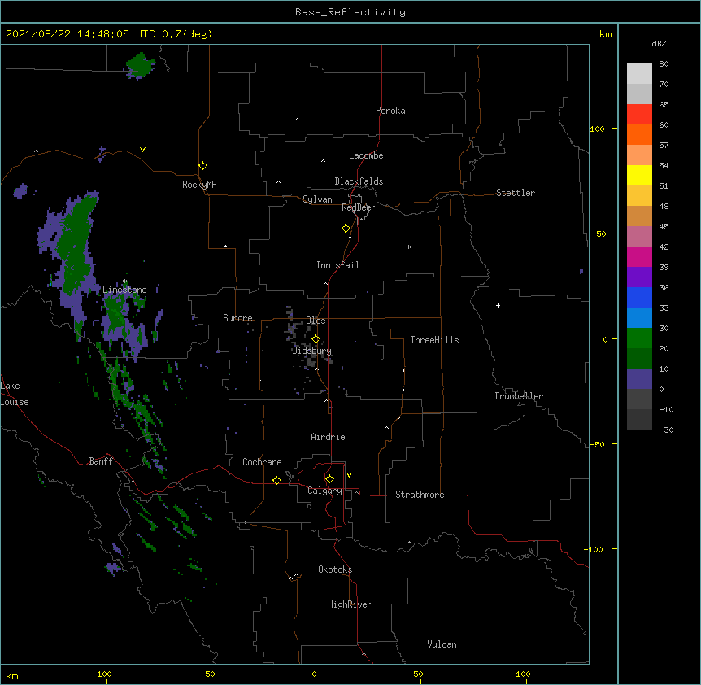Viewport: 701px width, 685px height.
Task: Click the Lacombe city label
Action: coord(366,155)
